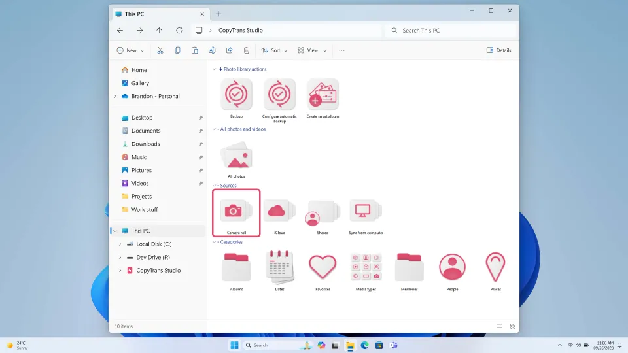
Task: Open the See more ellipsis menu
Action: [x=341, y=50]
